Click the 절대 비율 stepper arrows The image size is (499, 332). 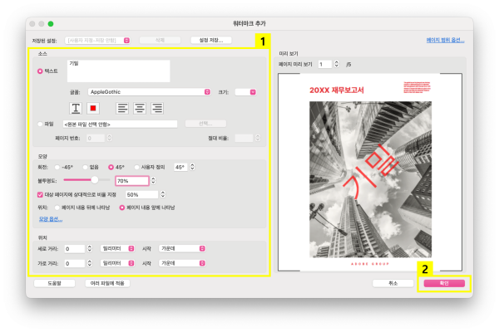tap(258, 139)
